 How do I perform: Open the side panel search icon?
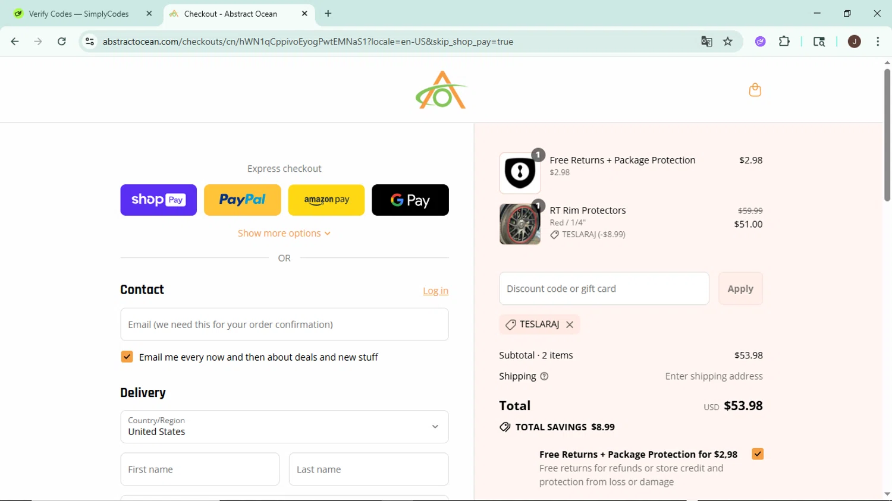[x=819, y=42]
